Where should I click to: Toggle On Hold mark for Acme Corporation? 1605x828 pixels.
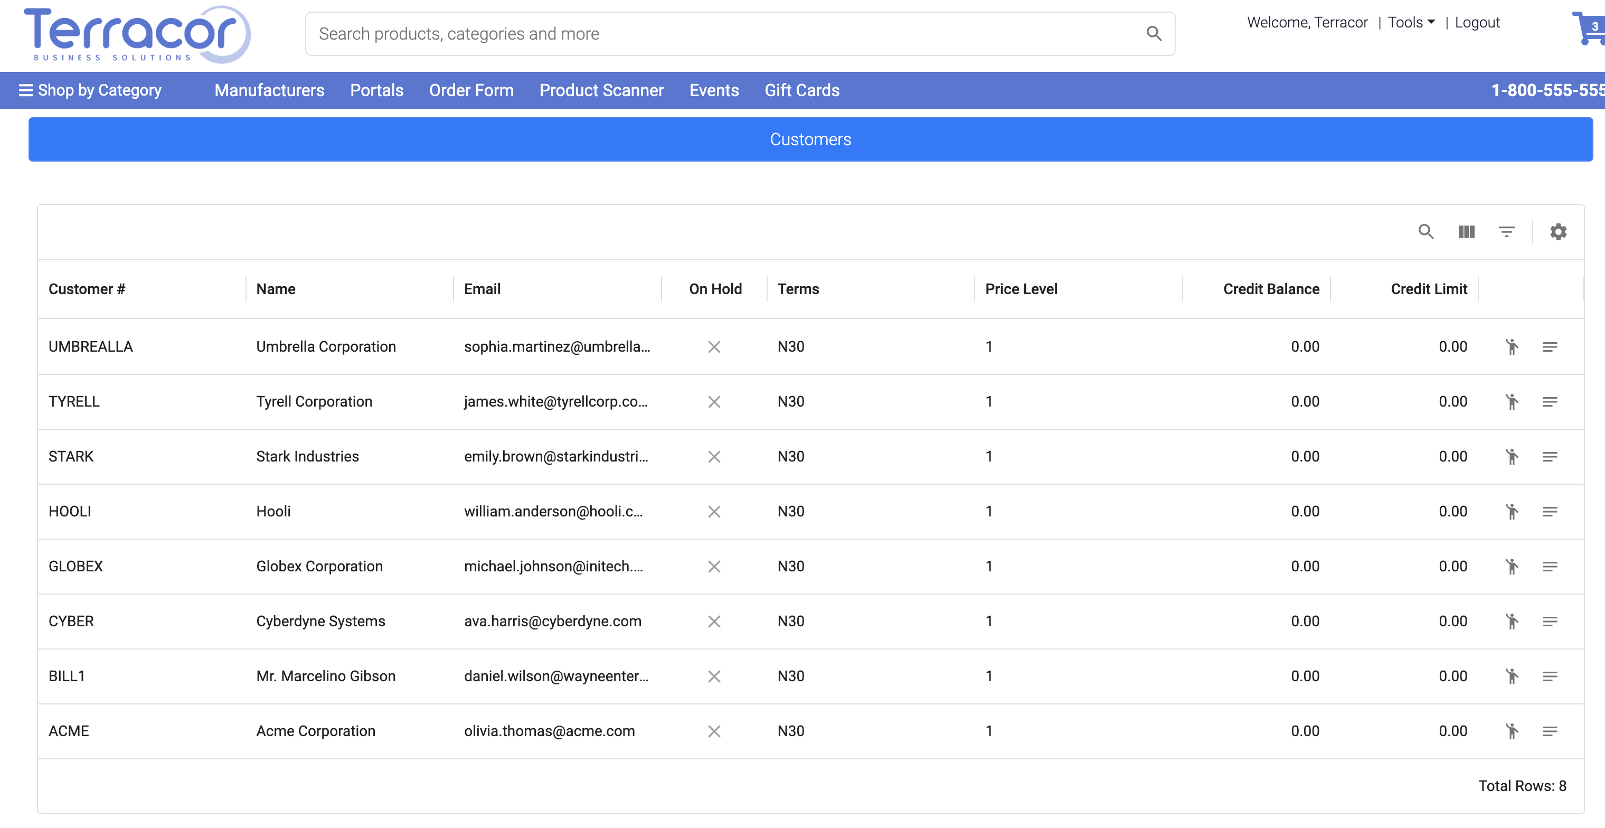click(x=714, y=730)
